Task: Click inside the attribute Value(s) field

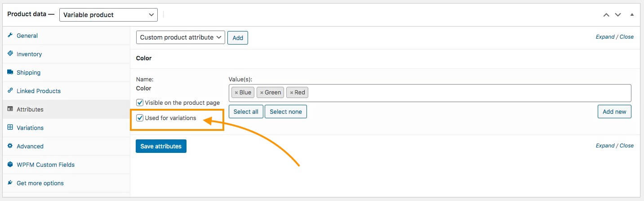Action: click(x=467, y=93)
